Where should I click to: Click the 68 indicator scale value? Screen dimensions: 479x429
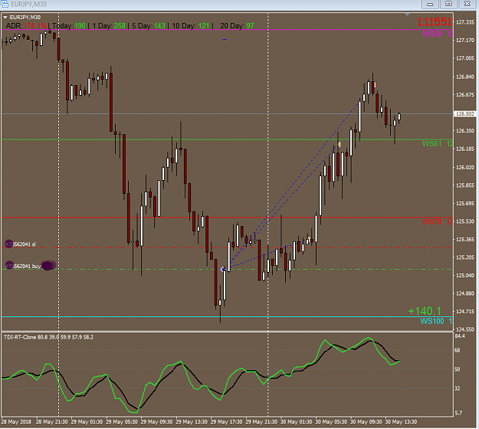[458, 350]
